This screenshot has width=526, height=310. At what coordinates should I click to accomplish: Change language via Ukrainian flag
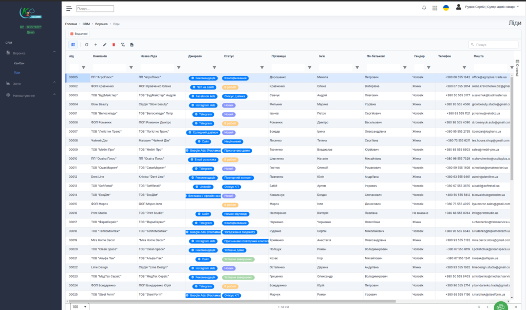pyautogui.click(x=446, y=8)
